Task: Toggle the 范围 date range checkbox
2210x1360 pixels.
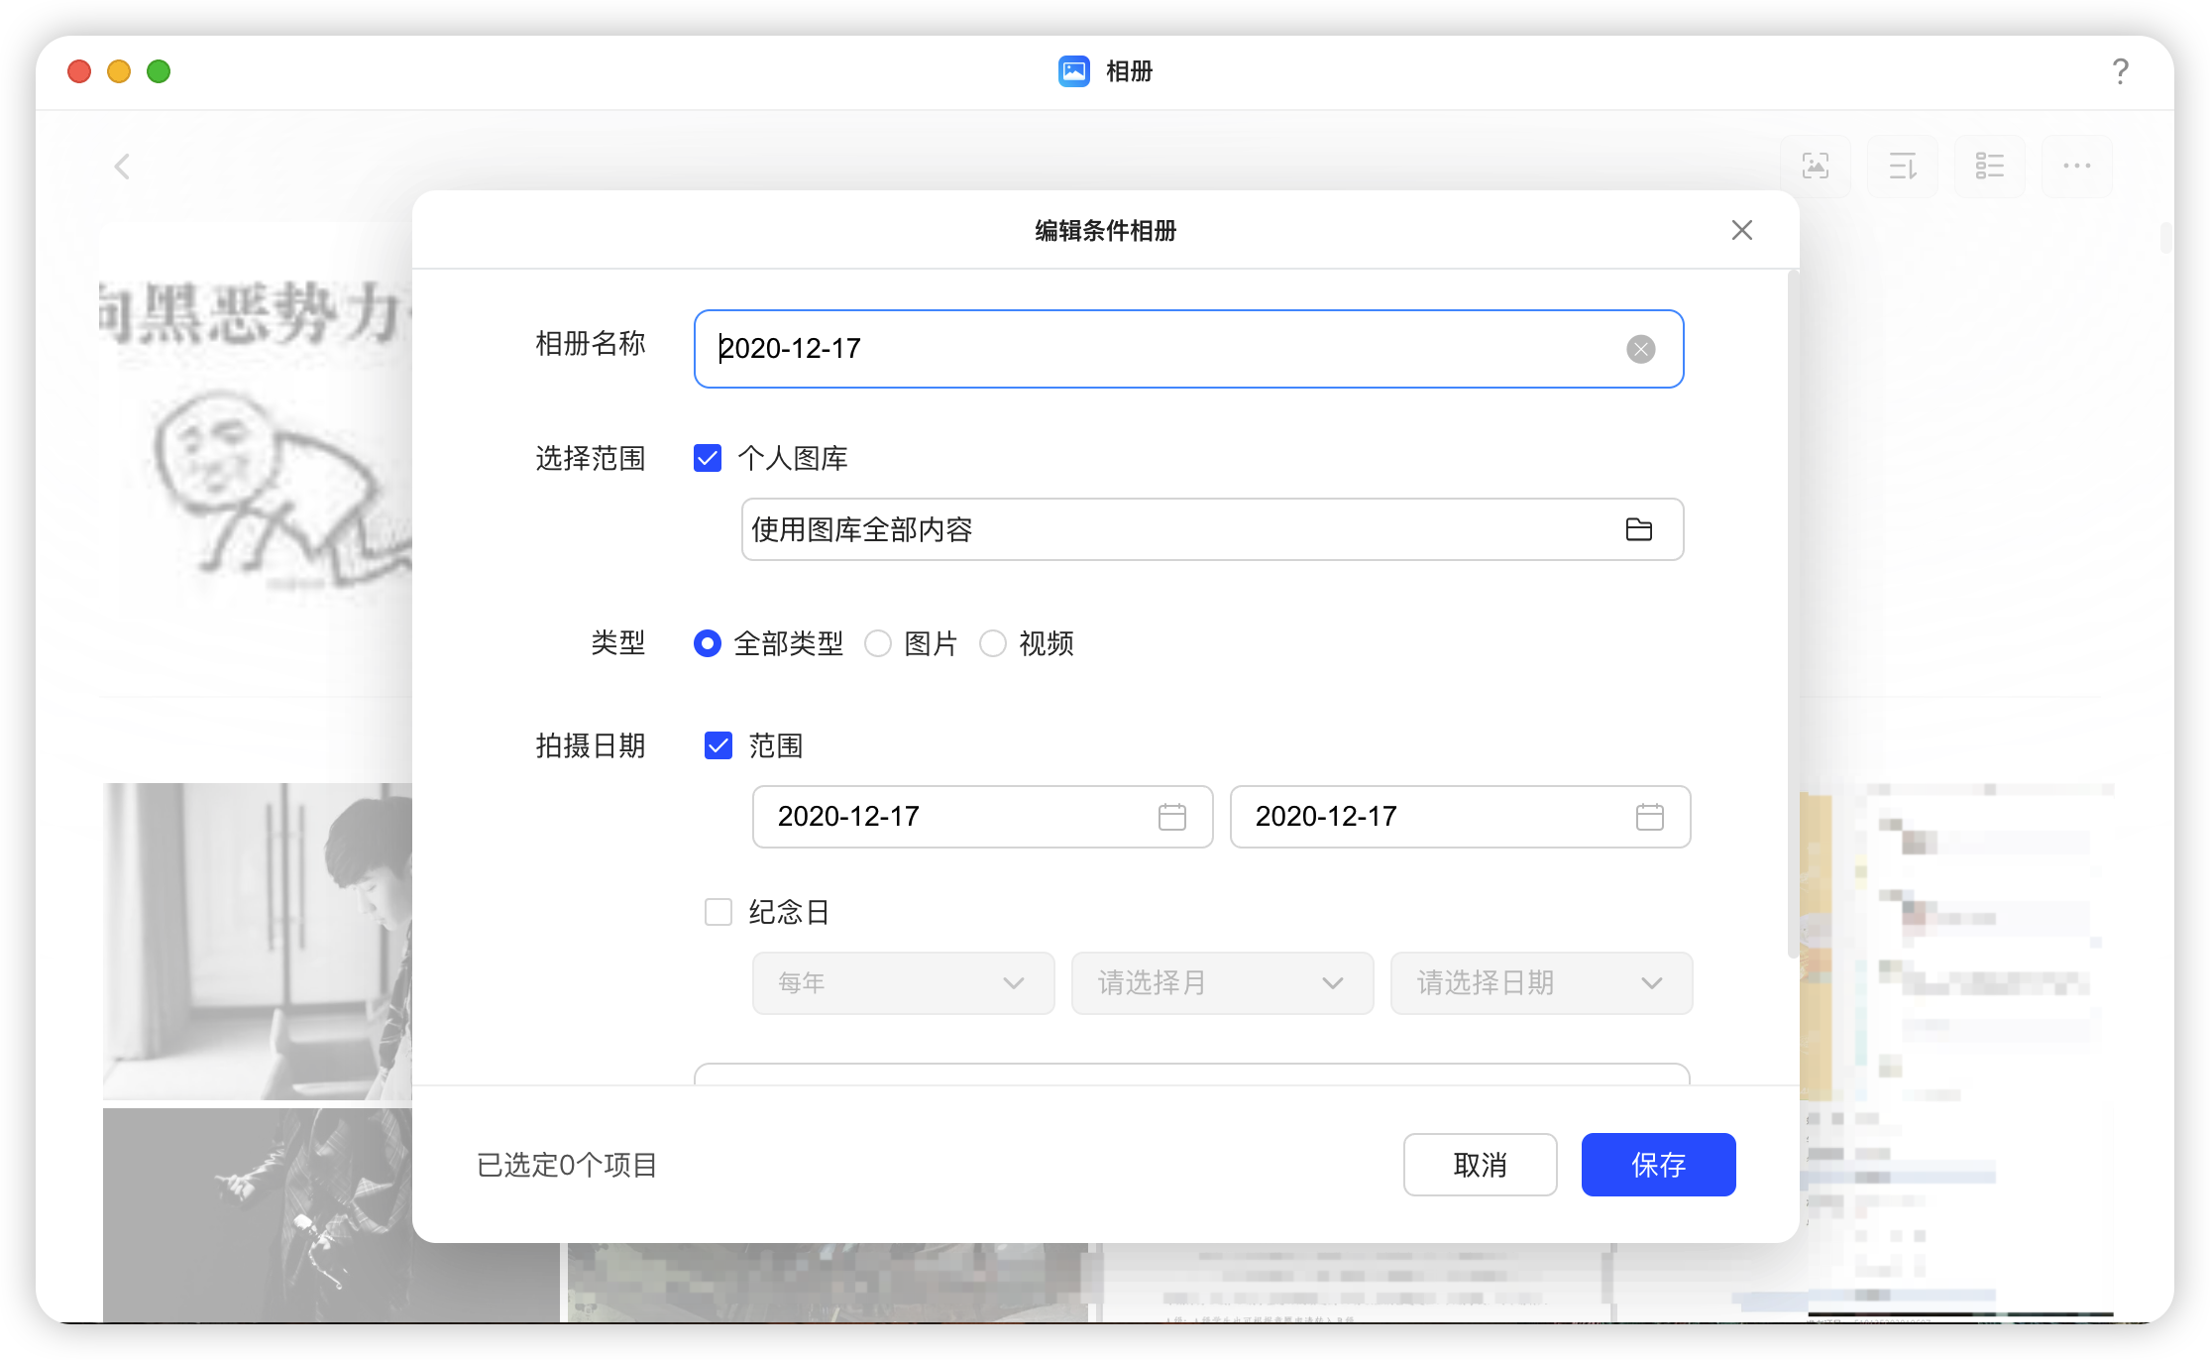Action: point(718,745)
